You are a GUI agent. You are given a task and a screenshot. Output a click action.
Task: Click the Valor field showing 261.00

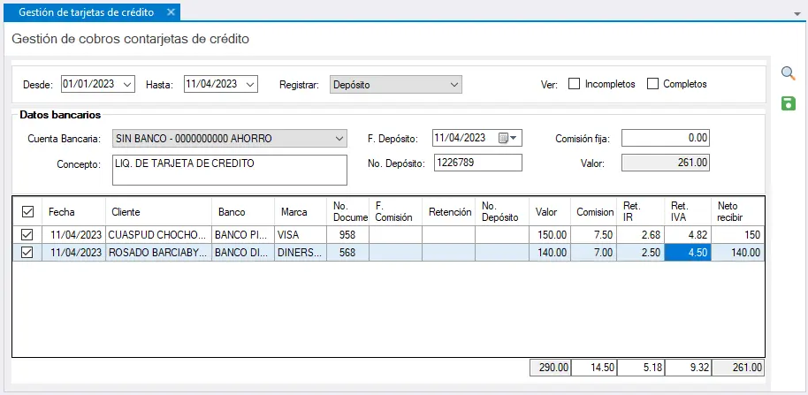[x=666, y=163]
